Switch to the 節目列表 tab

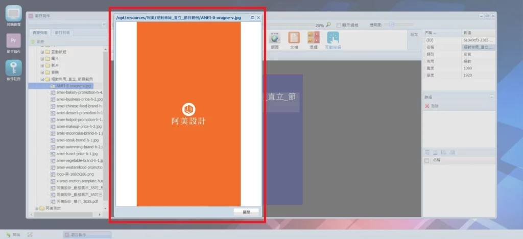pos(62,33)
